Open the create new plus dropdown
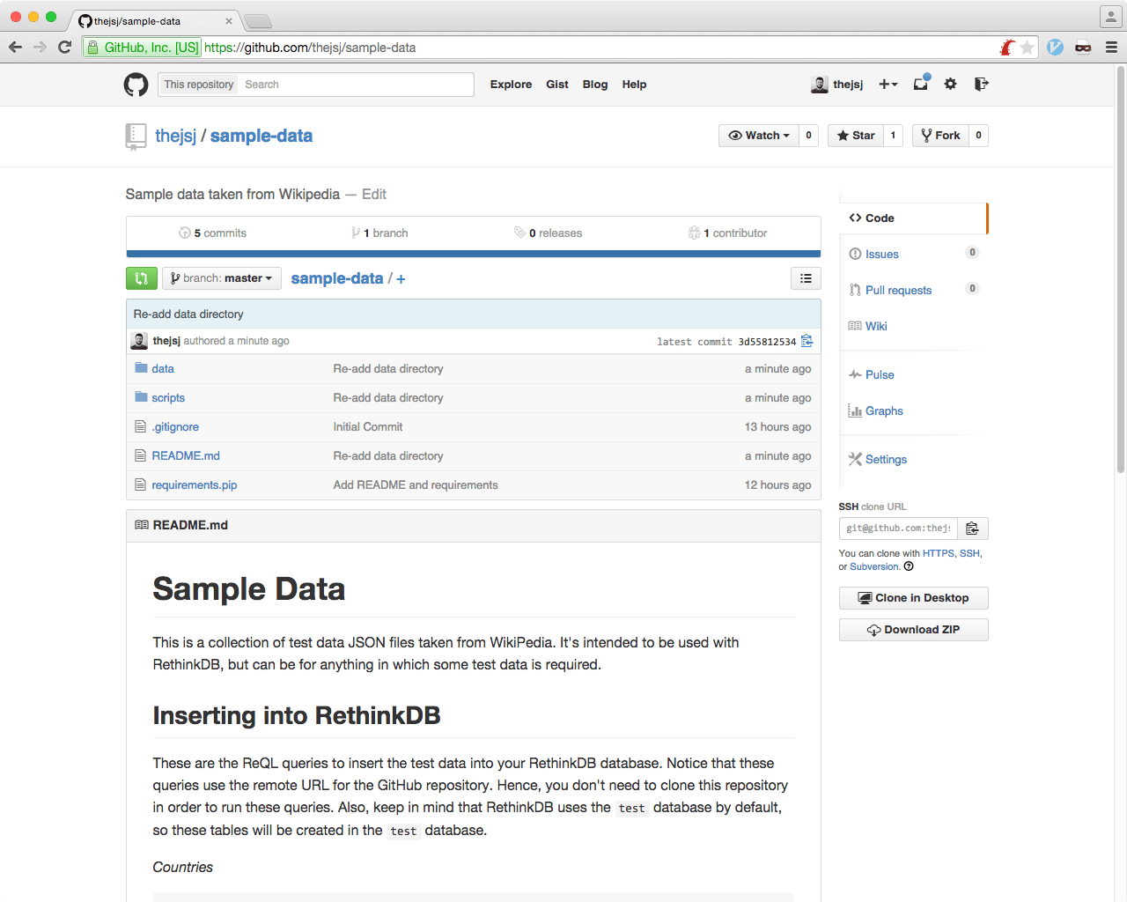The width and height of the screenshot is (1127, 902). pos(888,85)
